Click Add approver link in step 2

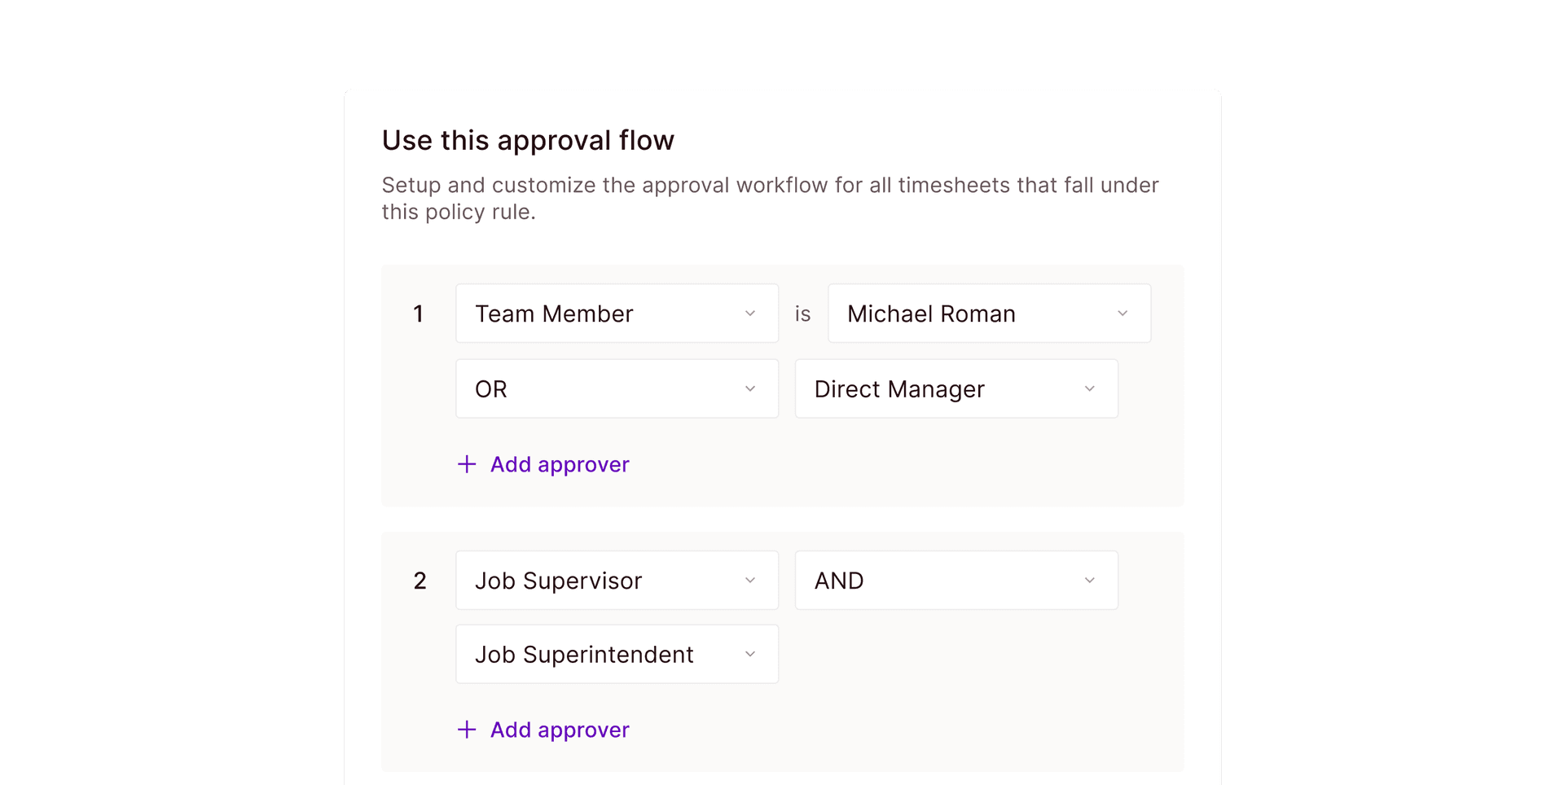click(x=559, y=730)
